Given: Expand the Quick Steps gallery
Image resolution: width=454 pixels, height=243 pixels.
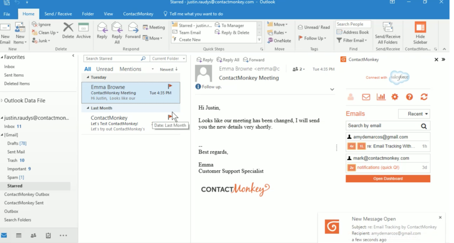Looking at the screenshot, I should [259, 39].
